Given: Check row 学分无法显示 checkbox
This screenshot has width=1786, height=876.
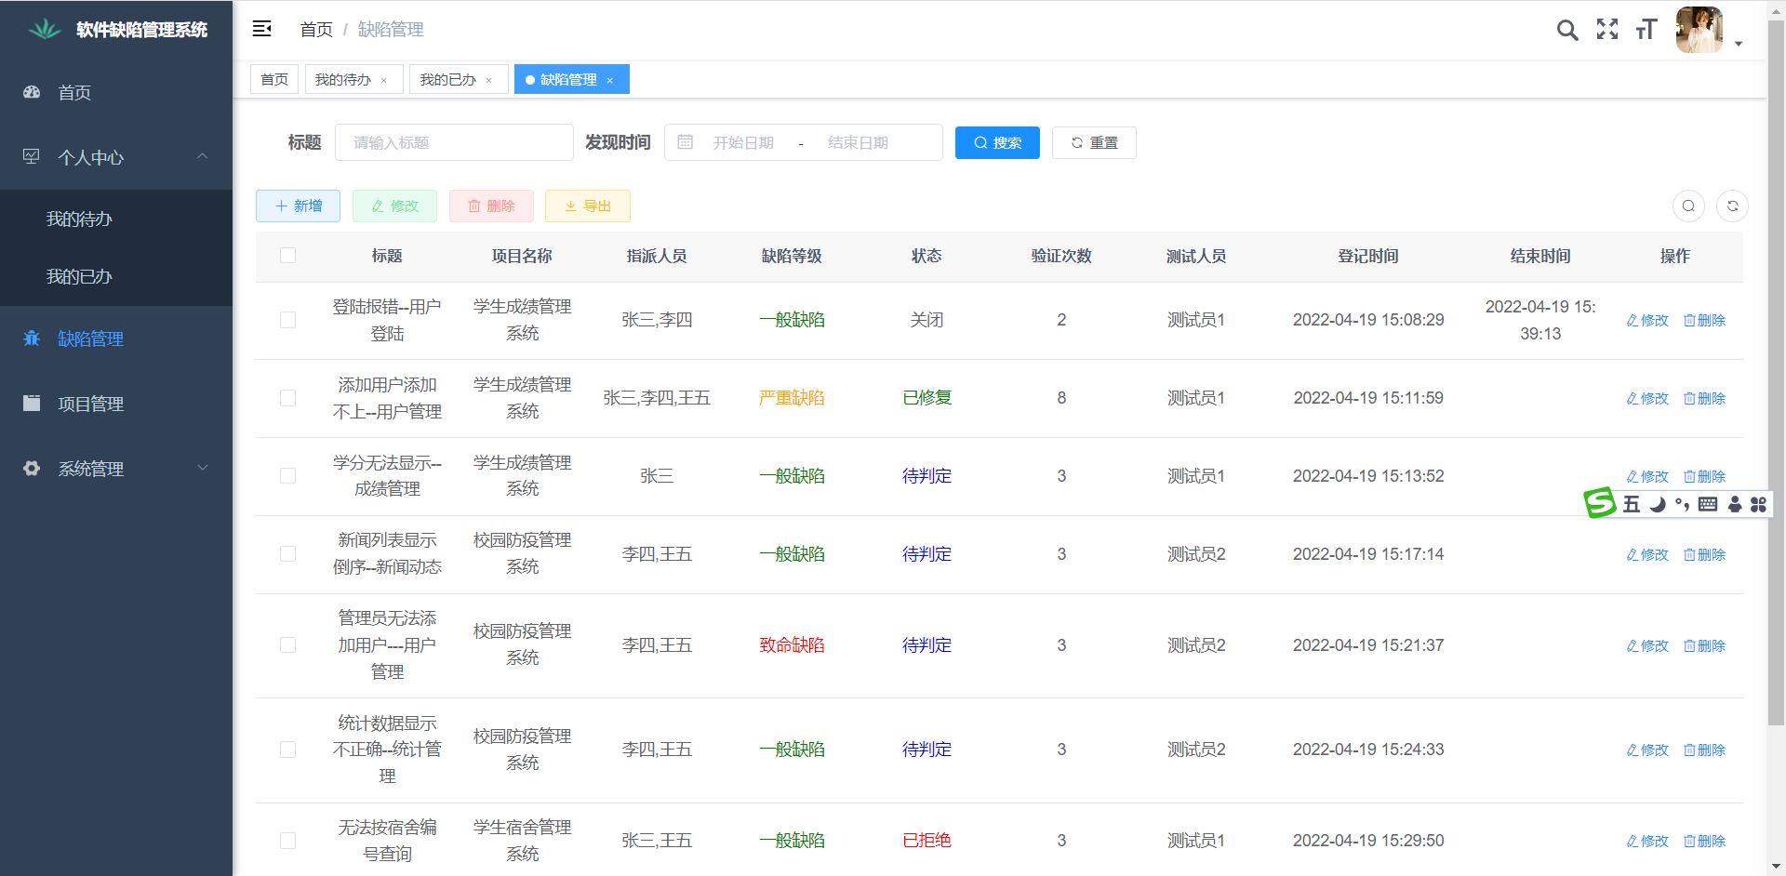Looking at the screenshot, I should 287,475.
